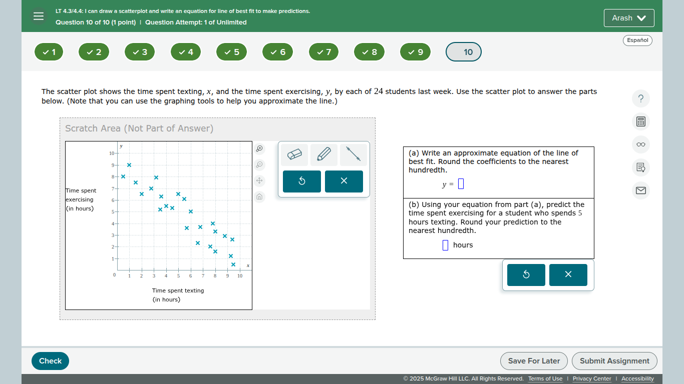Open the explanation document icon

[640, 167]
